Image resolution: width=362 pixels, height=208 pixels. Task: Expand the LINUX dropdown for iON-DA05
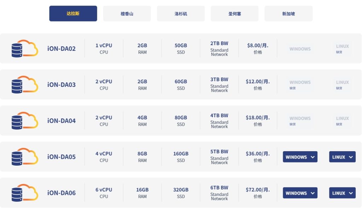point(342,157)
